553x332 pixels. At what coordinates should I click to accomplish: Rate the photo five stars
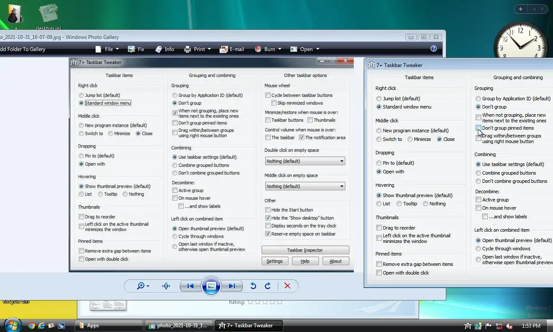pyautogui.click(x=280, y=302)
